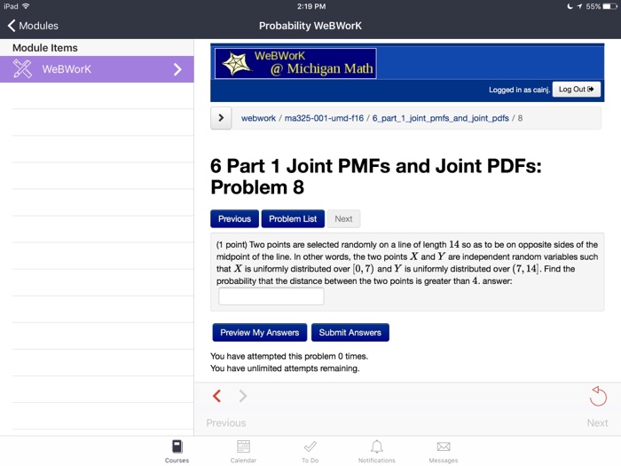Go back to Modules
Screen dimensions: 621x466
point(33,26)
